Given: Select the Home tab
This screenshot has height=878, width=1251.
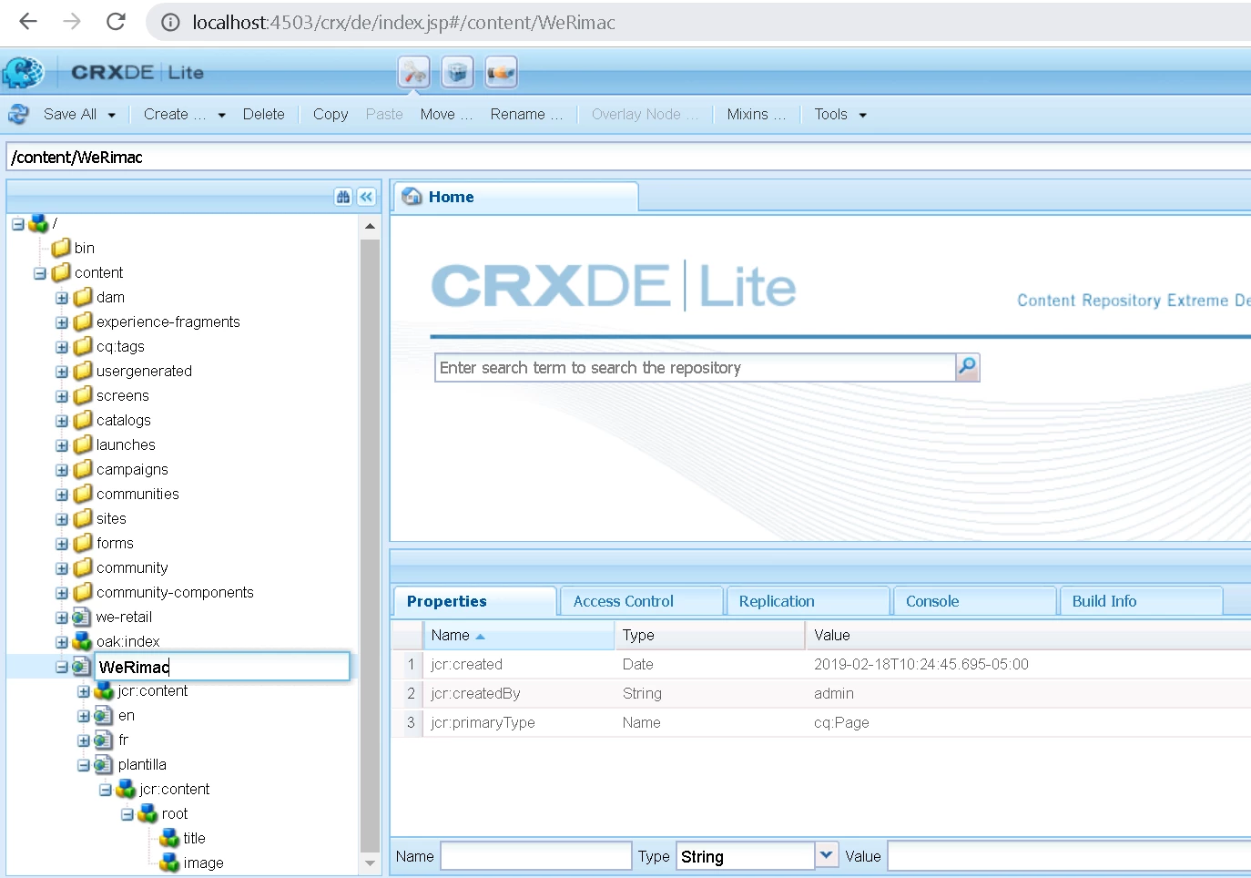Looking at the screenshot, I should point(515,197).
